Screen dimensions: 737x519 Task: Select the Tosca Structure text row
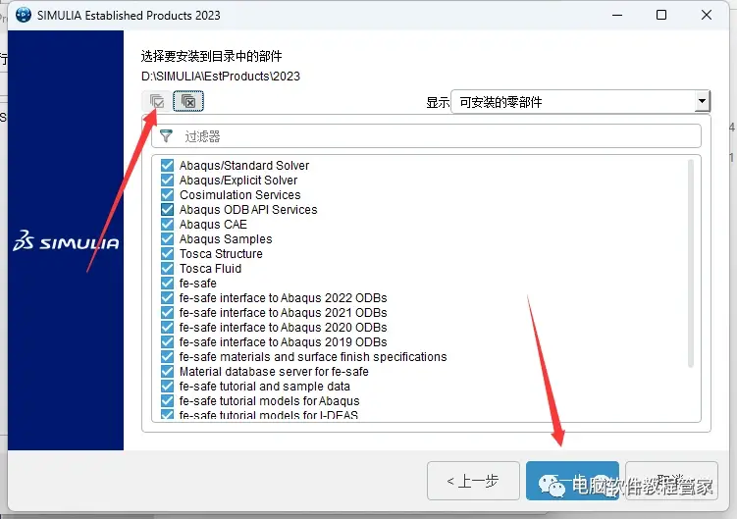tap(221, 254)
